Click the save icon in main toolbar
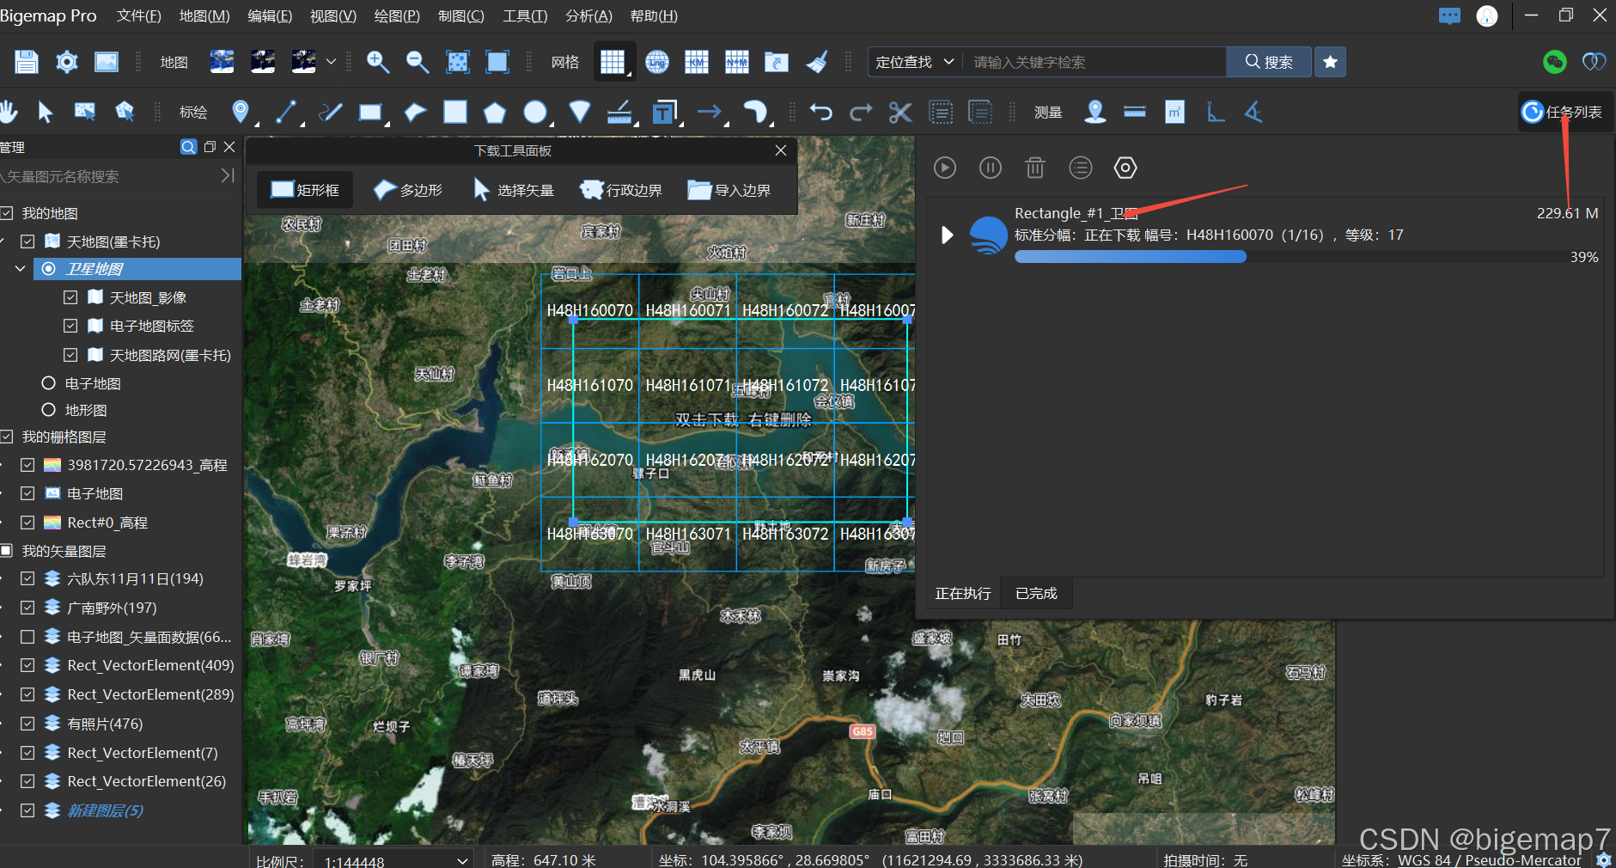Viewport: 1616px width, 868px height. coord(27,62)
